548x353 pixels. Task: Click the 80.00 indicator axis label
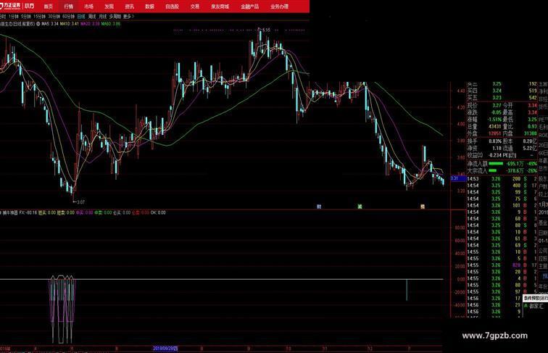[x=460, y=228]
